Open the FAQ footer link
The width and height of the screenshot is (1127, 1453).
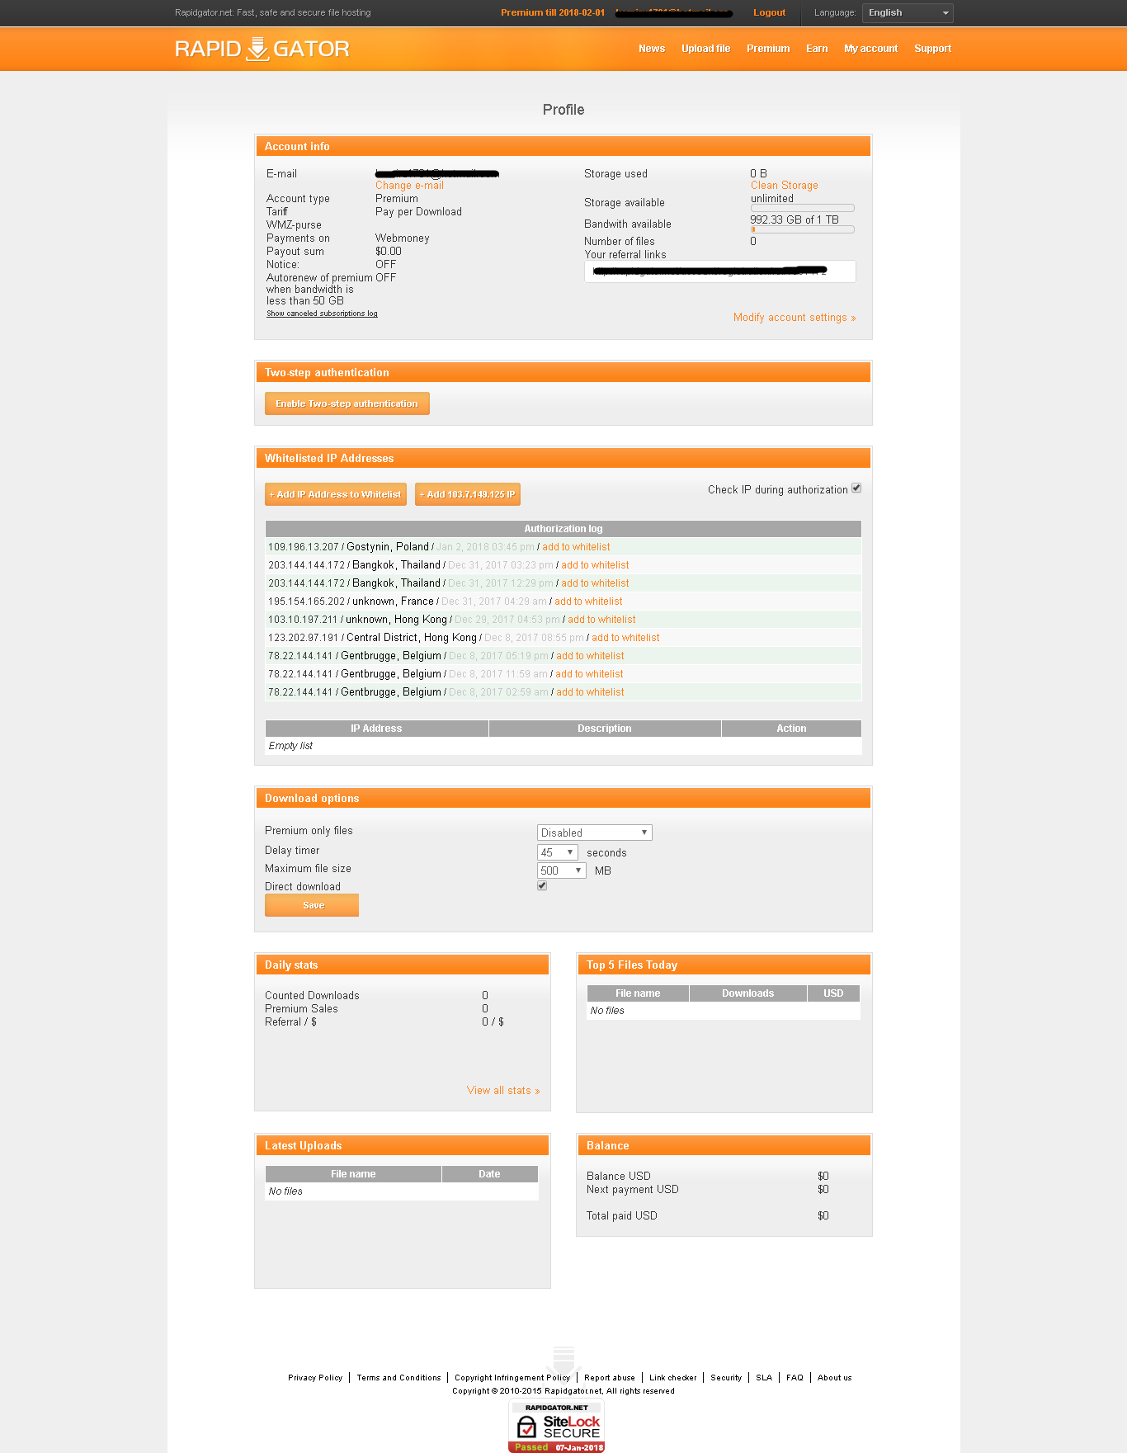[x=795, y=1378]
